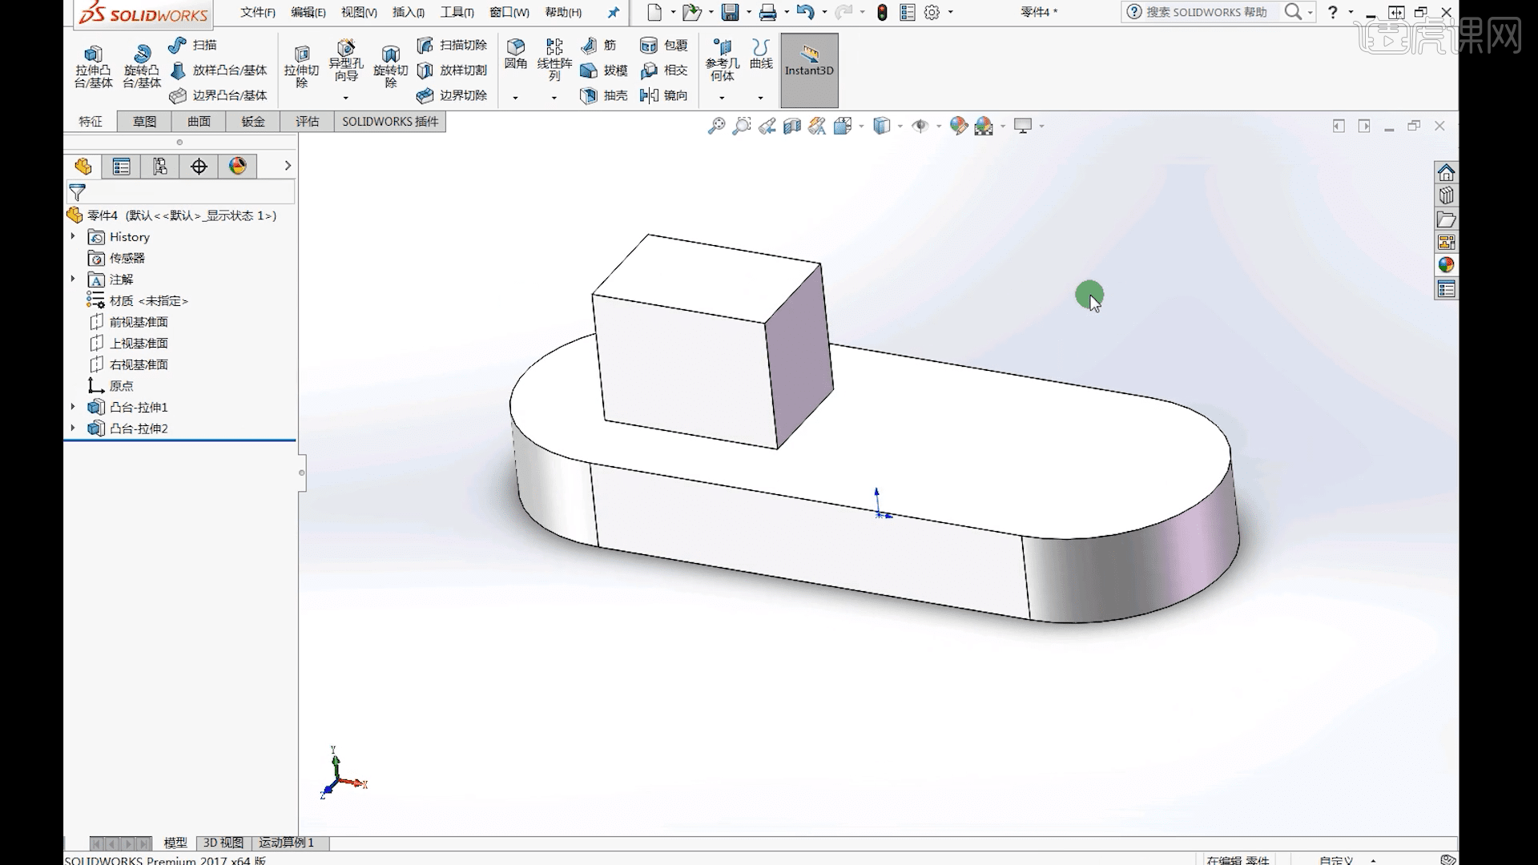This screenshot has width=1538, height=865.
Task: Open the ConfigurationManager tab icon
Action: (160, 166)
